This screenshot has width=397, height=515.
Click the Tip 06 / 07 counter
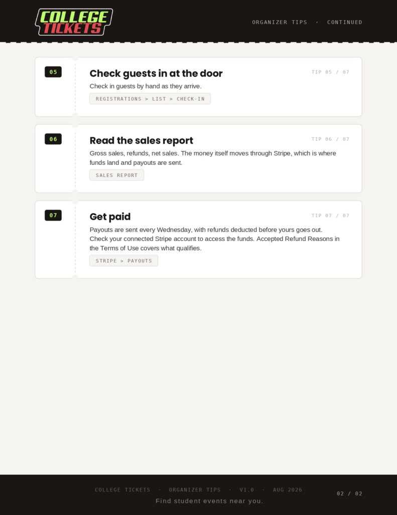(330, 139)
